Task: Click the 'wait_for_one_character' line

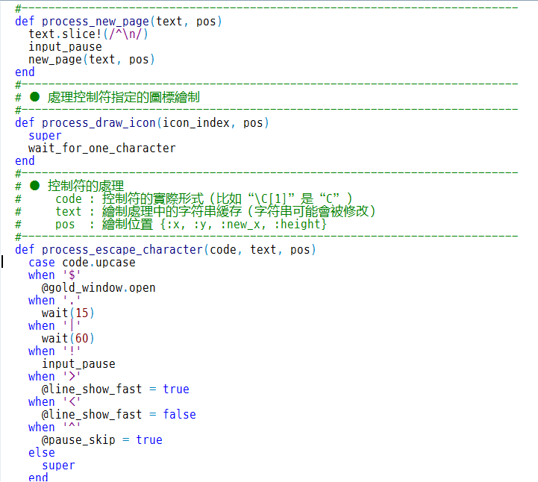Action: point(102,148)
